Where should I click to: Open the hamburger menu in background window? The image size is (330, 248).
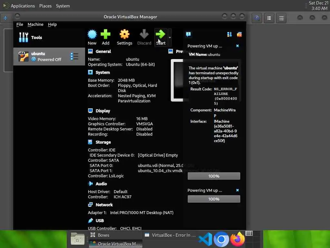[281, 18]
